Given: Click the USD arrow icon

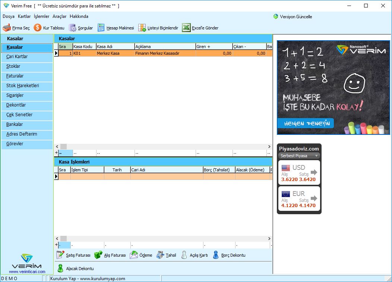Looking at the screenshot, I should pos(314,172).
